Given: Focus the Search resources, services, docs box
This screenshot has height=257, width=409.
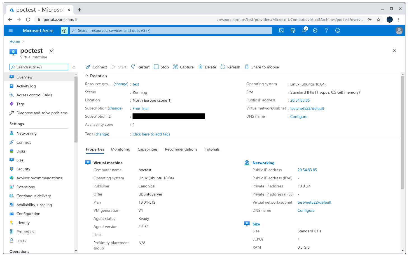Looking at the screenshot, I should tap(171, 30).
